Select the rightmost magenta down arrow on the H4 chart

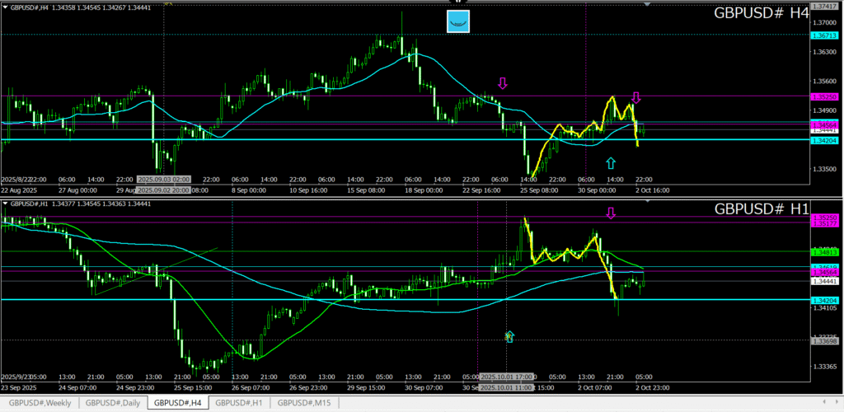(x=636, y=98)
